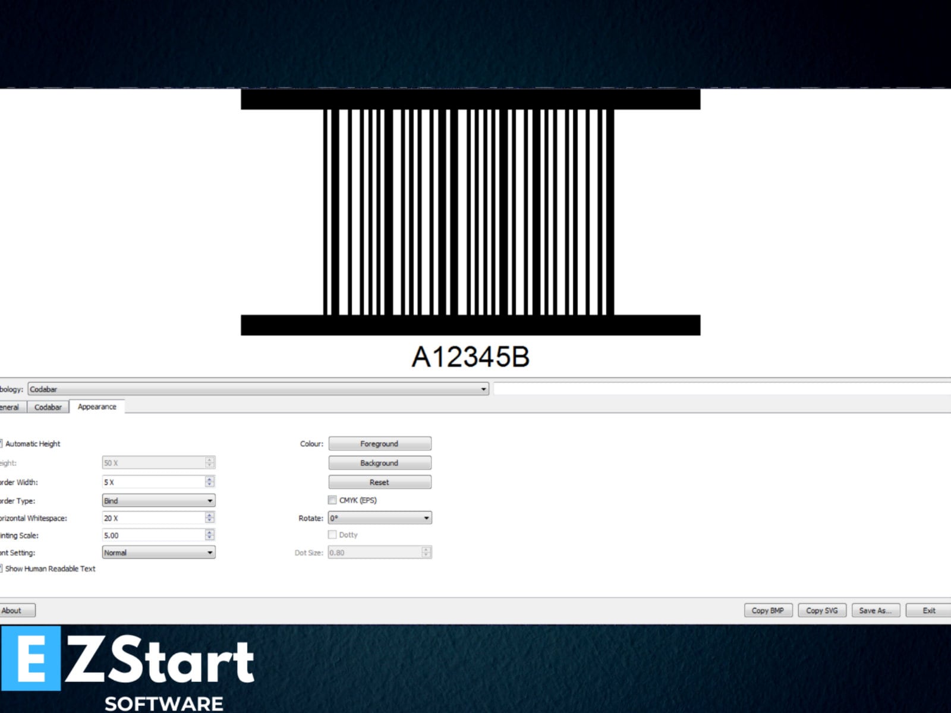Click the About button

(x=16, y=610)
